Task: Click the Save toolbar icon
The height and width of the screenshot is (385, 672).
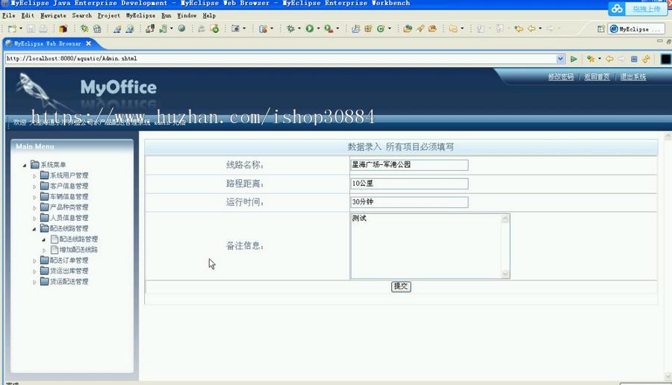Action: (x=31, y=28)
